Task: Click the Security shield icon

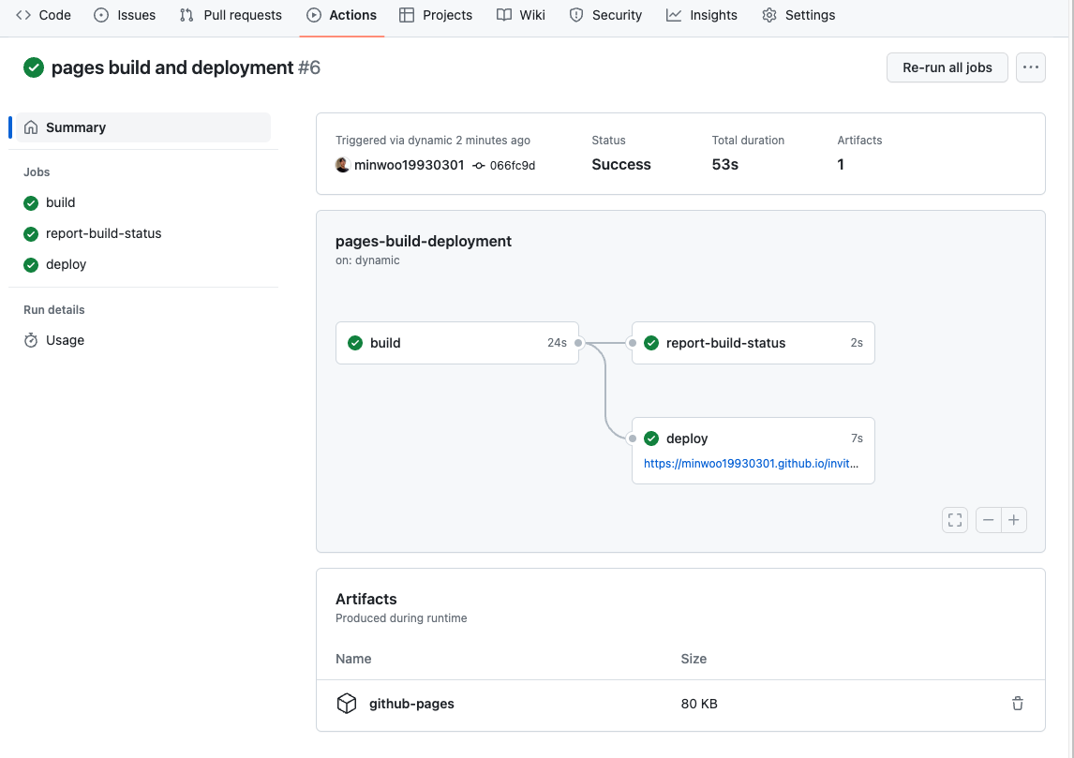Action: click(576, 15)
